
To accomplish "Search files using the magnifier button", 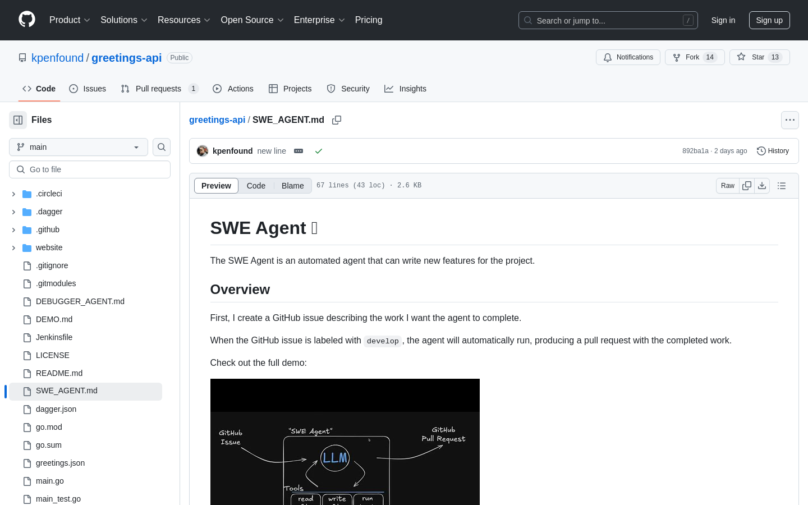I will (162, 147).
